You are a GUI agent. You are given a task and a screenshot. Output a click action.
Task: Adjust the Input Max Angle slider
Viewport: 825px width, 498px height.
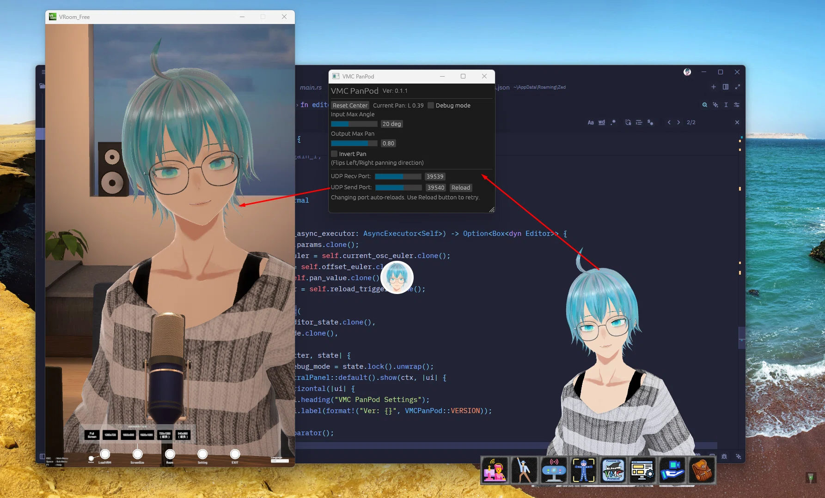click(354, 124)
